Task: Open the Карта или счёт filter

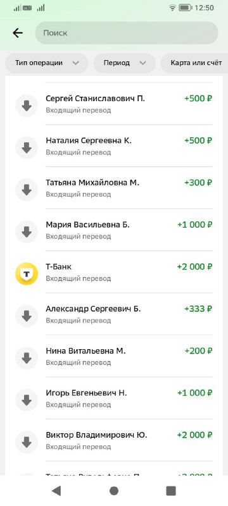Action: click(194, 63)
